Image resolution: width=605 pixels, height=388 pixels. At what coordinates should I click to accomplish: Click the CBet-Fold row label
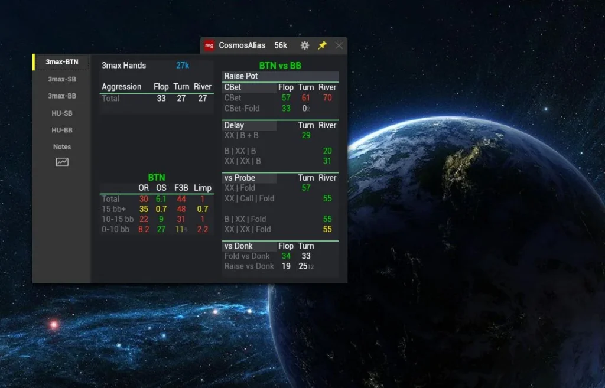click(x=242, y=109)
